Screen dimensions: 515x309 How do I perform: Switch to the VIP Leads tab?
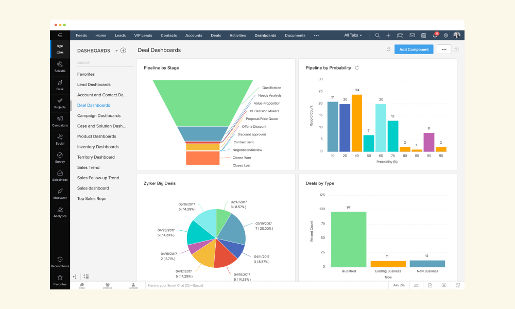pos(143,36)
